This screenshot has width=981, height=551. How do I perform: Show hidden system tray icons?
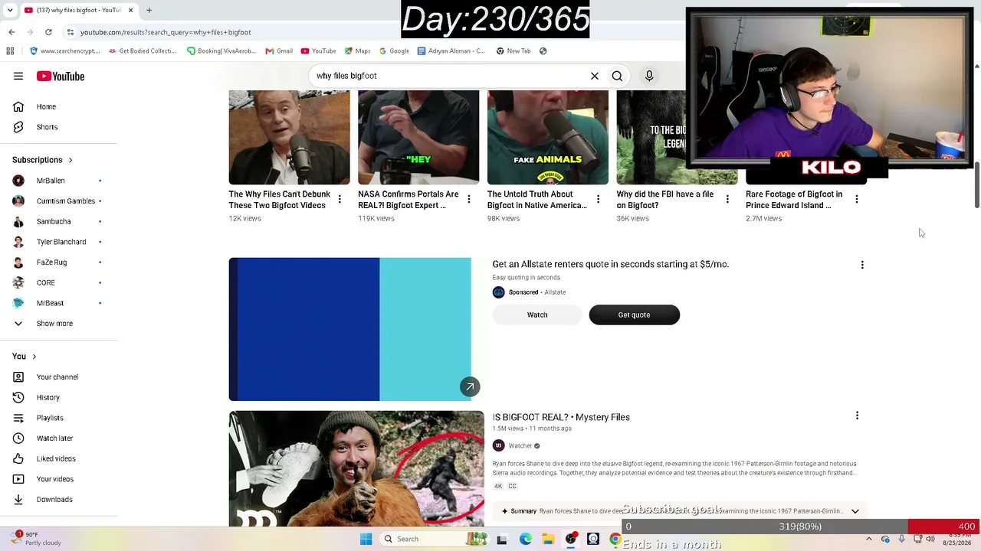point(868,539)
